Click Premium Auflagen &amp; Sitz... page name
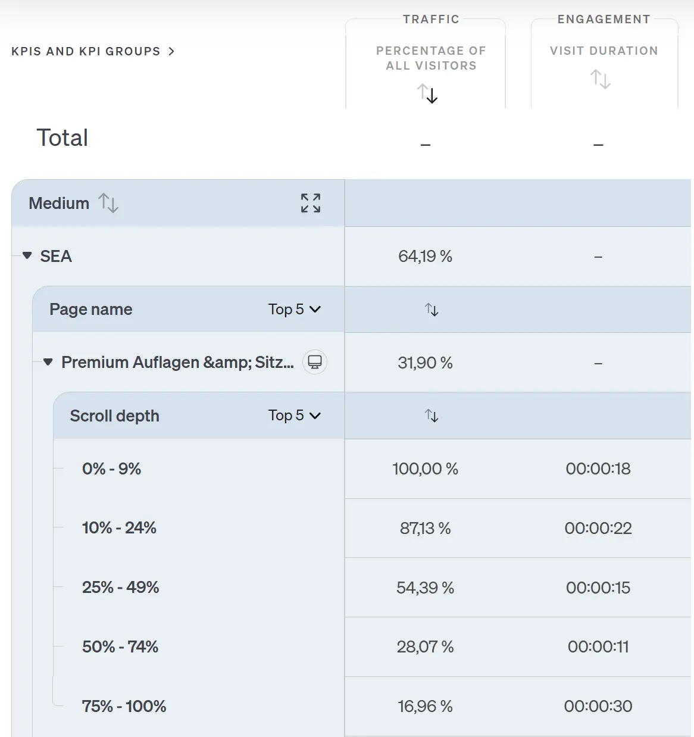 (177, 362)
